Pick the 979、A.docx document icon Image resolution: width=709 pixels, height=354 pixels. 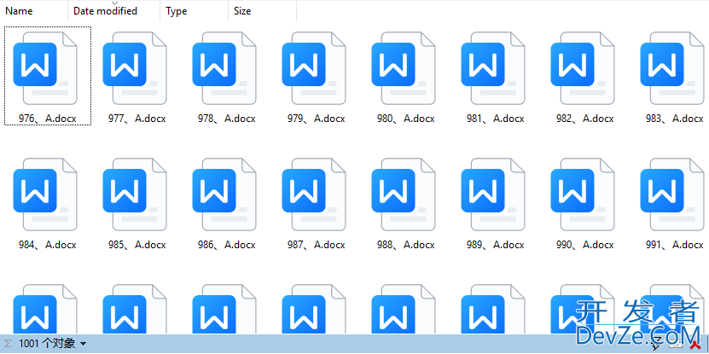point(314,68)
